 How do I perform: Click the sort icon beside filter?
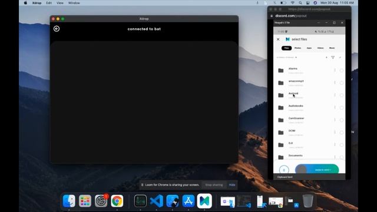click(326, 58)
